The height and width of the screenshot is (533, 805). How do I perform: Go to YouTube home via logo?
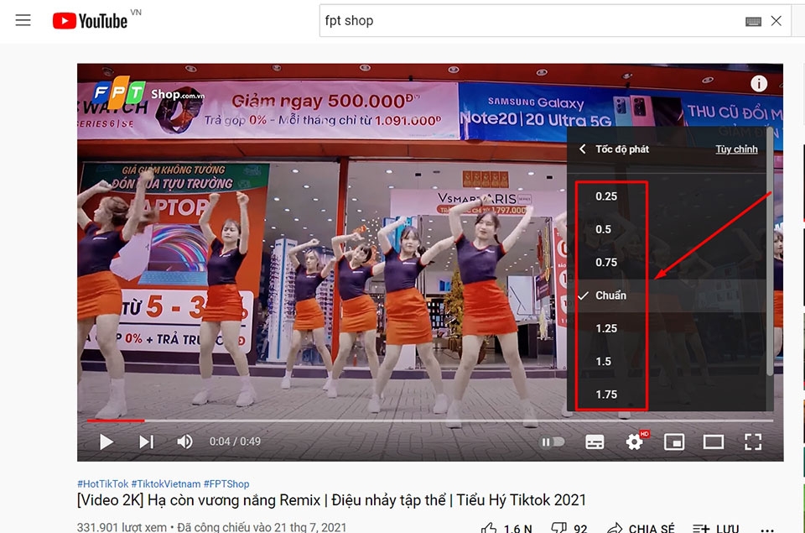click(90, 21)
